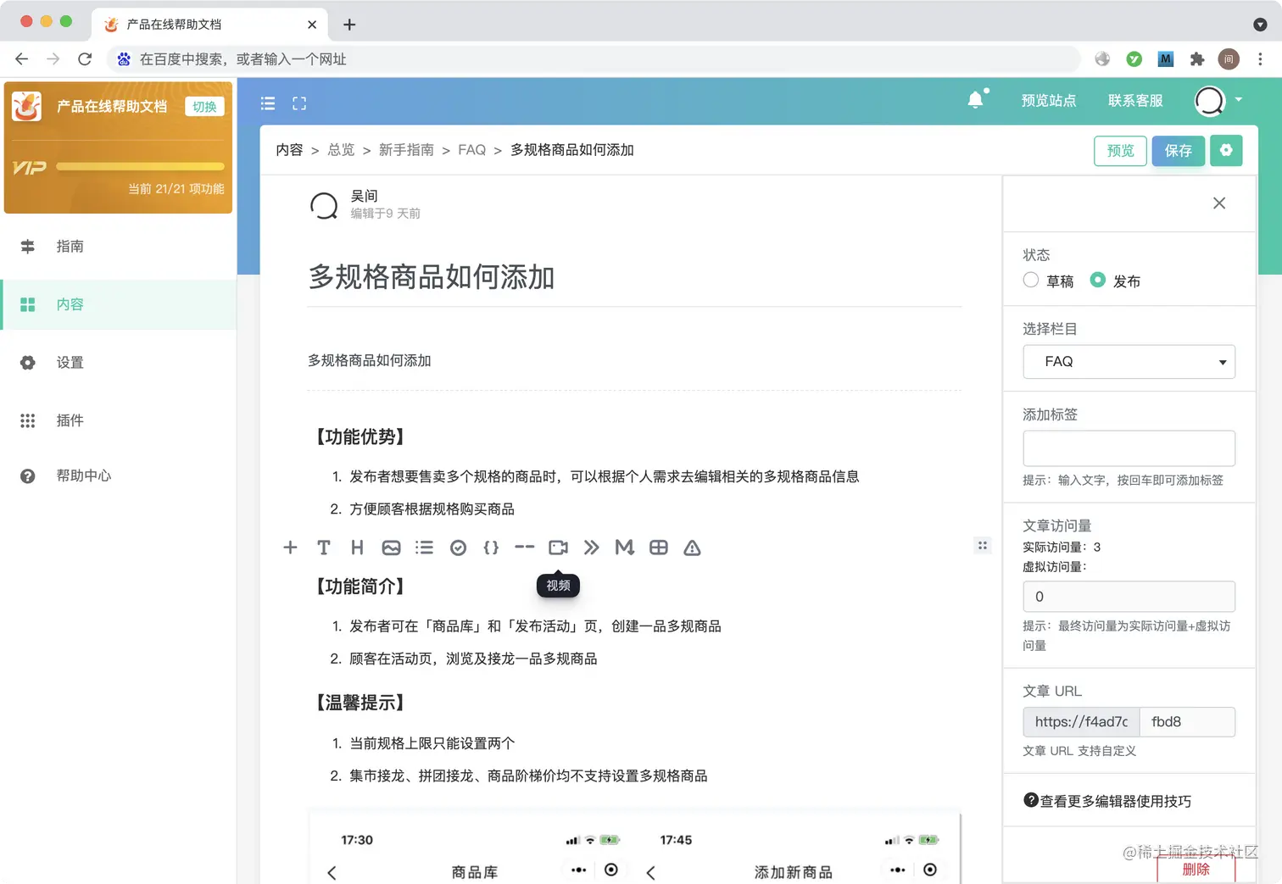Click the block drag handle dots icon
Viewport: 1282px width, 884px height.
[983, 545]
